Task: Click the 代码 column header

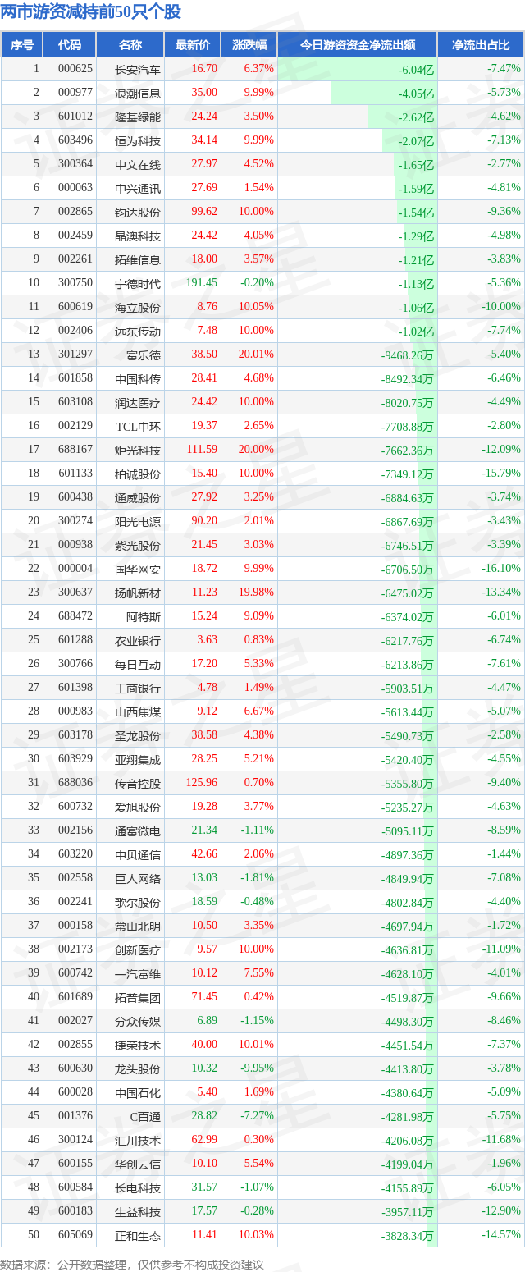Action: click(70, 45)
